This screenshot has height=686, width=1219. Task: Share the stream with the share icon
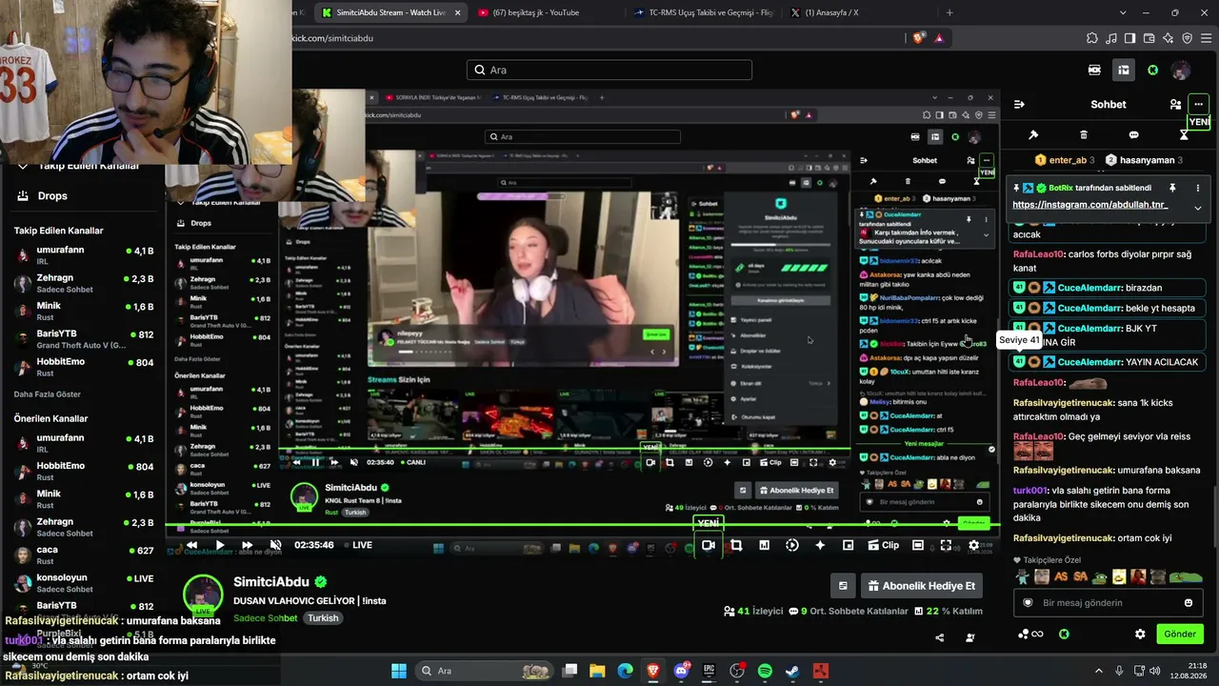[940, 637]
